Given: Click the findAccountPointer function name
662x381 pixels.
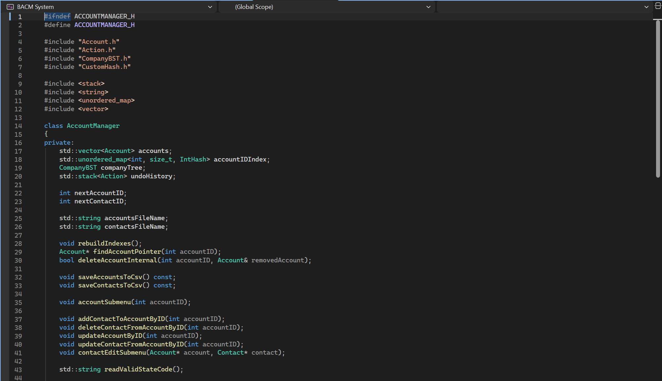Looking at the screenshot, I should point(127,251).
